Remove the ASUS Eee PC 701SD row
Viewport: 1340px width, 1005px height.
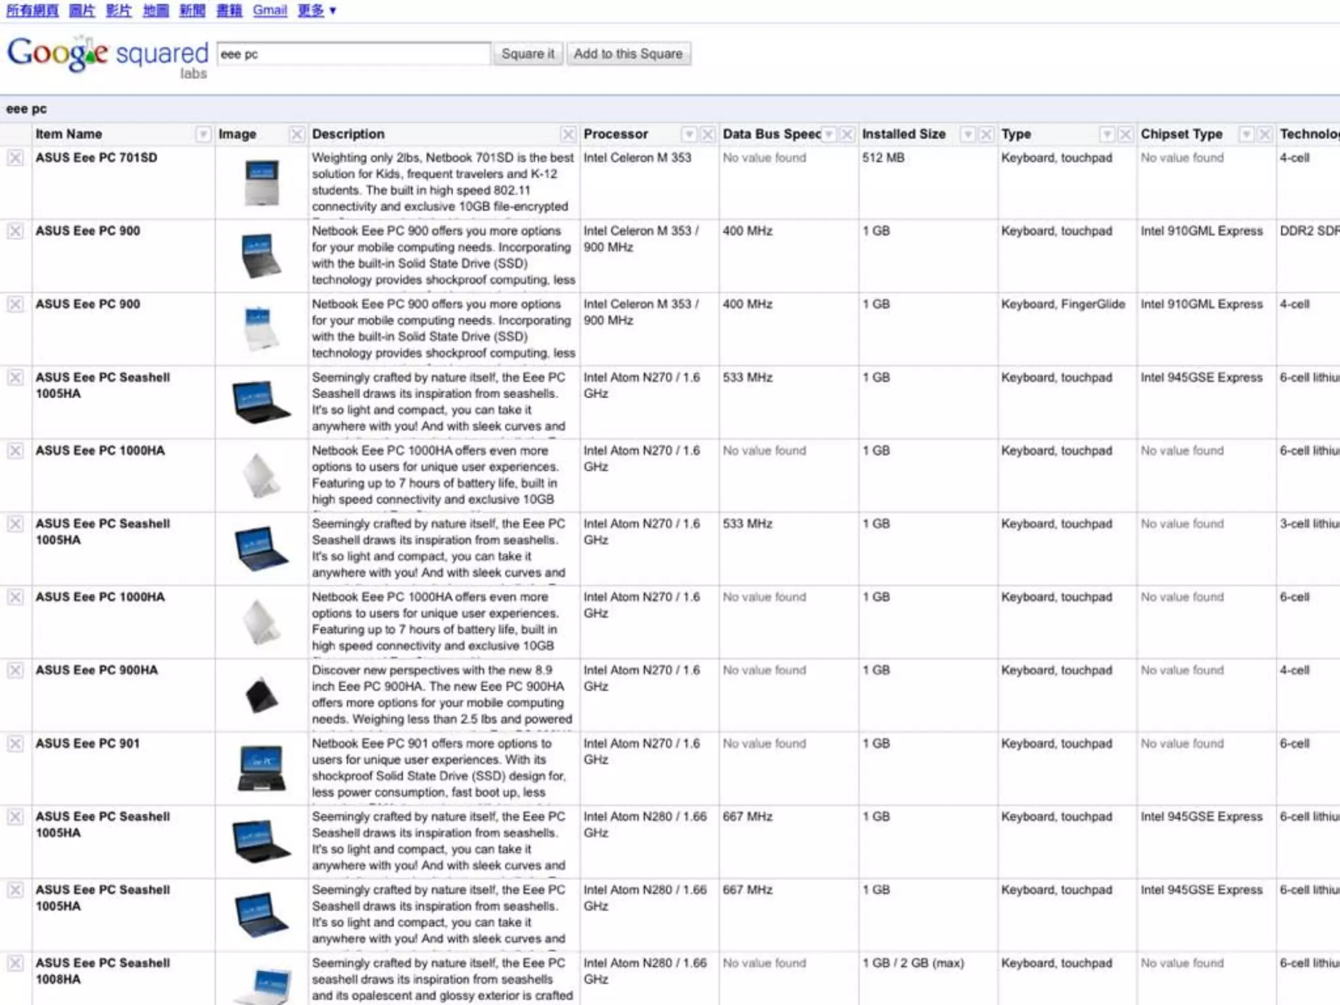point(16,158)
